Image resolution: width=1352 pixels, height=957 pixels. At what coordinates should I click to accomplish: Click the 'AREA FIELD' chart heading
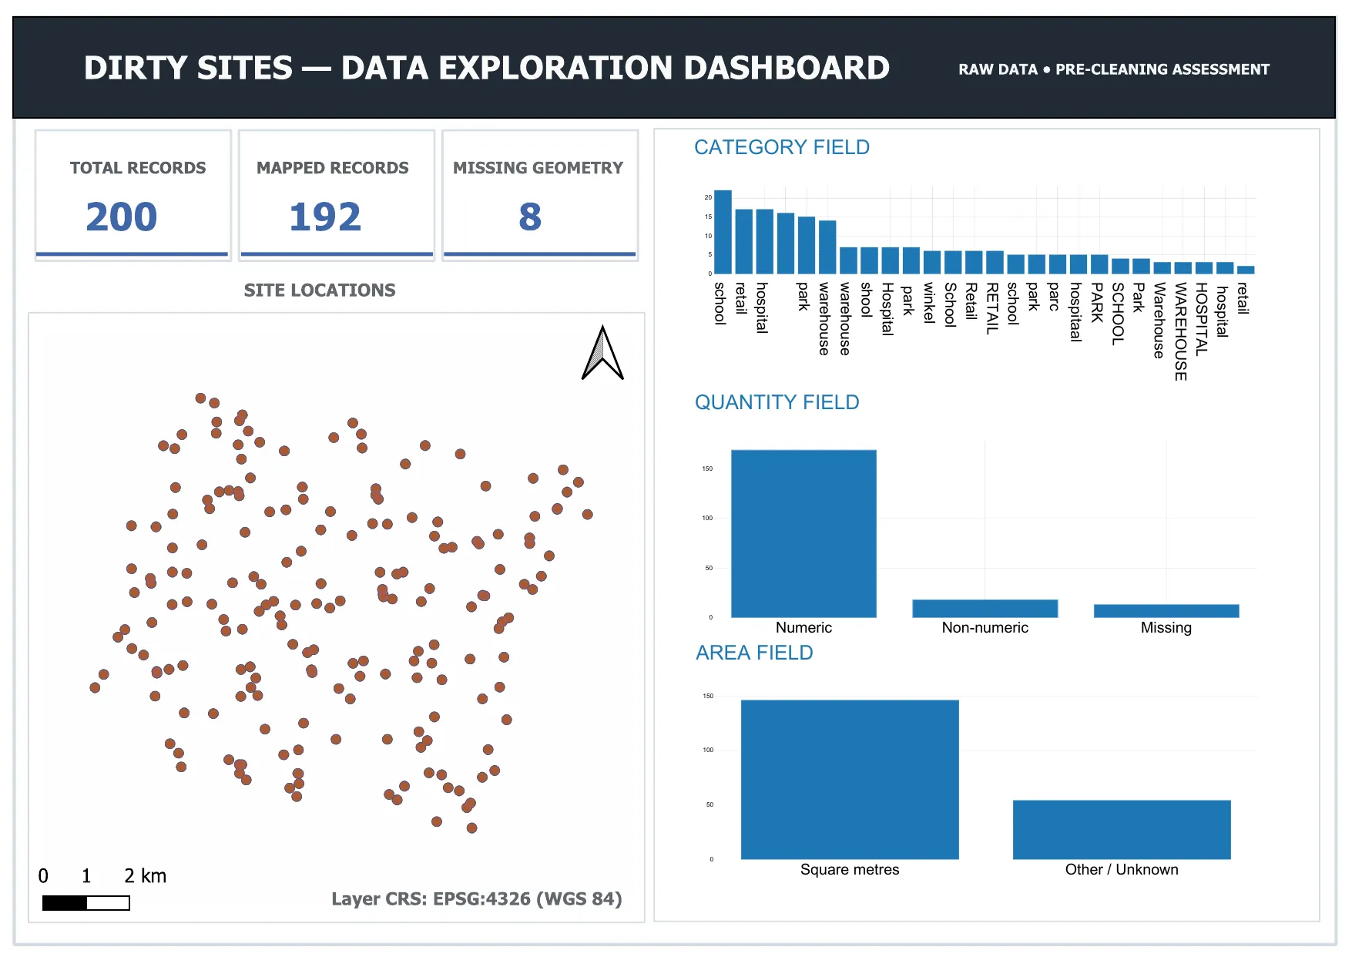(x=754, y=653)
